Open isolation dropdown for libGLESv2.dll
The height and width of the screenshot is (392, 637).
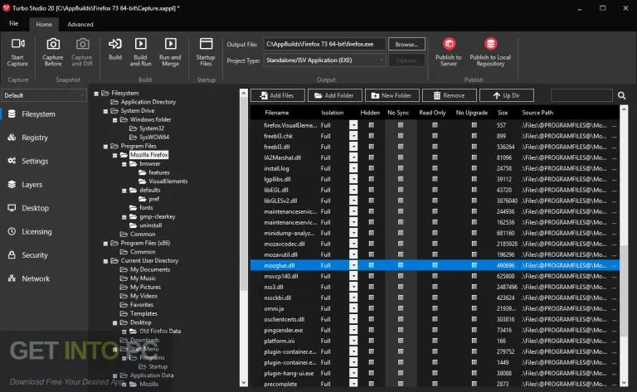tap(353, 201)
